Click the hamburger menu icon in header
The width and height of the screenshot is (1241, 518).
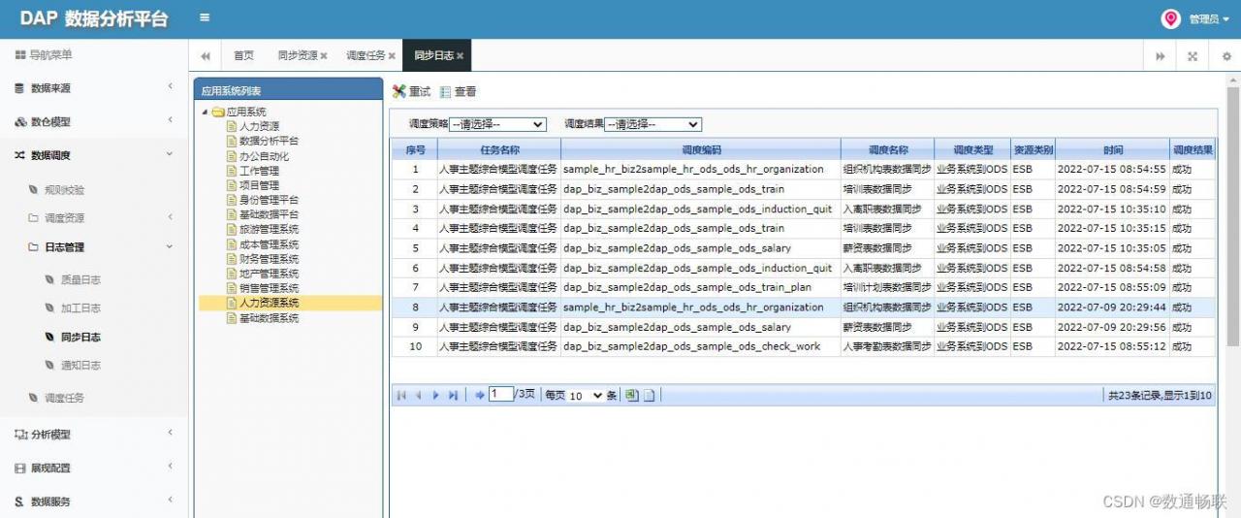point(205,17)
